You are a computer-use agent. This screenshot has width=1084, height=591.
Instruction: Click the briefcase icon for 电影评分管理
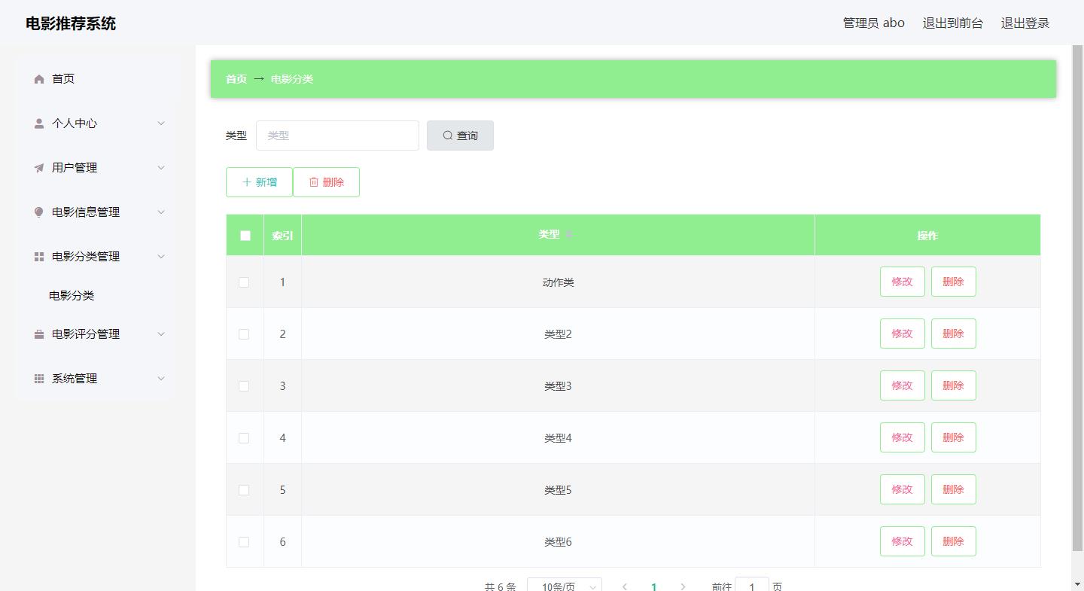pyautogui.click(x=39, y=334)
